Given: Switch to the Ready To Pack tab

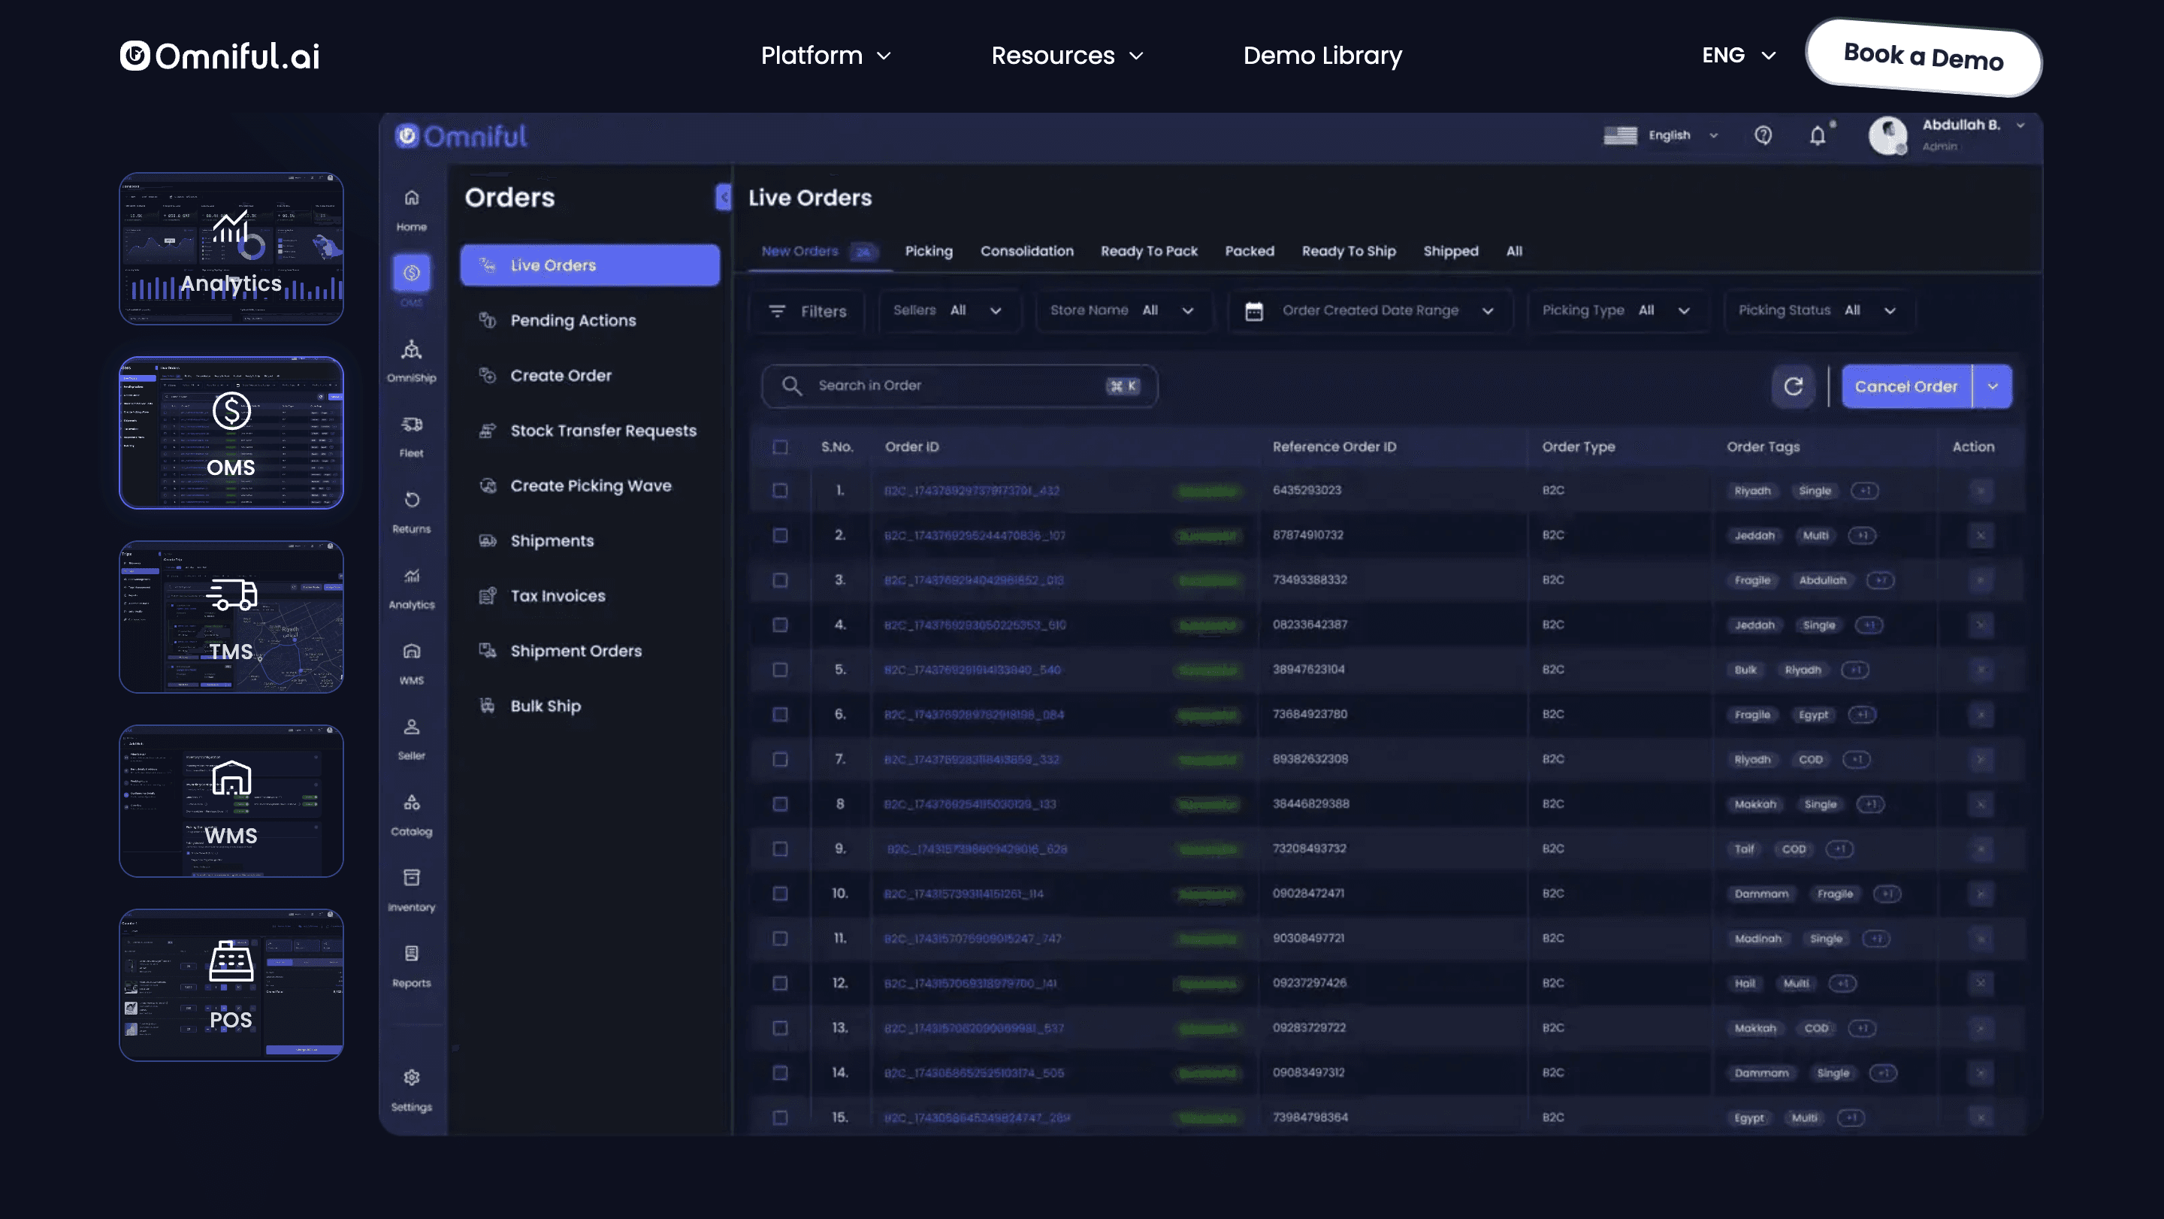Looking at the screenshot, I should tap(1148, 251).
